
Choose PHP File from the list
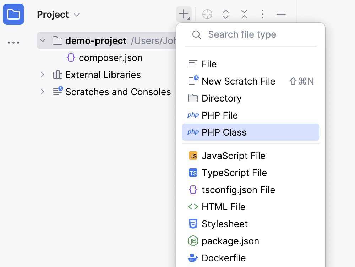[x=219, y=115]
